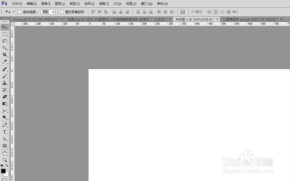
Task: Click distribute horizontal centers icon
Action: pyautogui.click(x=166, y=12)
